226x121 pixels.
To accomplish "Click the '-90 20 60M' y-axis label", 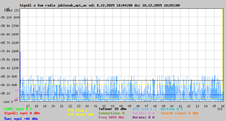I will point(8,85).
